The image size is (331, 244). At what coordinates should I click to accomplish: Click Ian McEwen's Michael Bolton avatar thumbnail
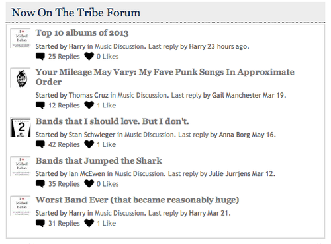point(21,166)
